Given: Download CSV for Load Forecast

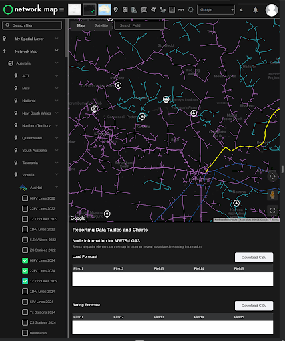Looking at the screenshot, I should (x=254, y=258).
